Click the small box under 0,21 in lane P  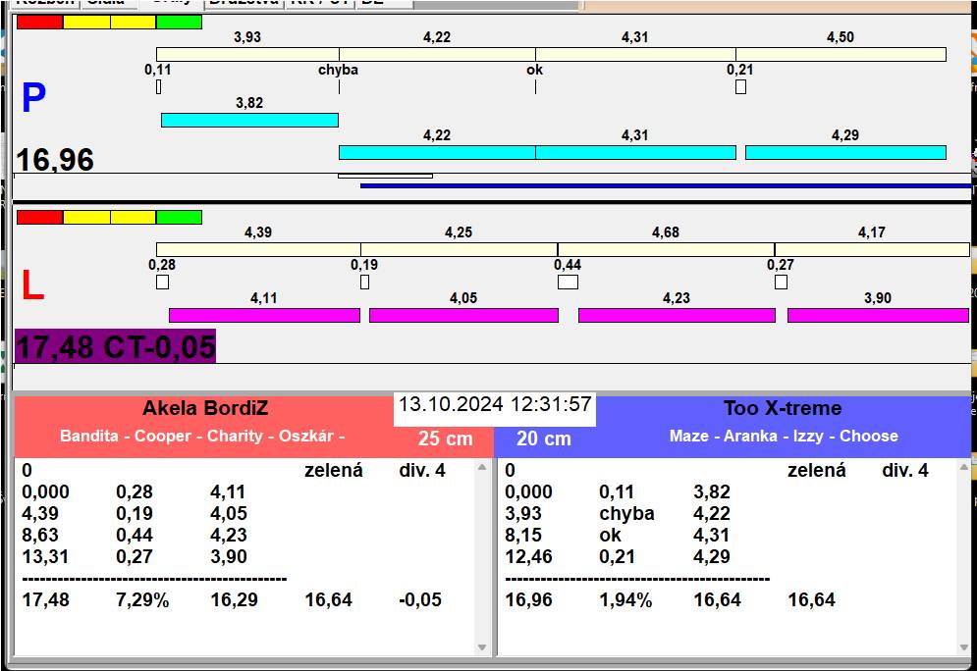point(740,87)
